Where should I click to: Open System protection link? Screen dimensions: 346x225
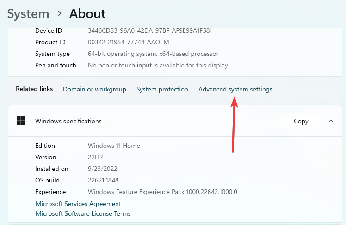(162, 89)
